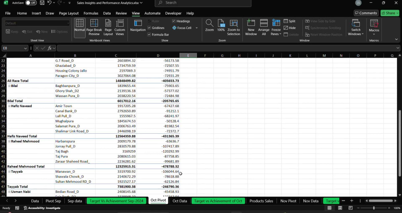This screenshot has width=402, height=213.
Task: Open Target Vs Achievement Sep-2024 sheet
Action: click(117, 201)
